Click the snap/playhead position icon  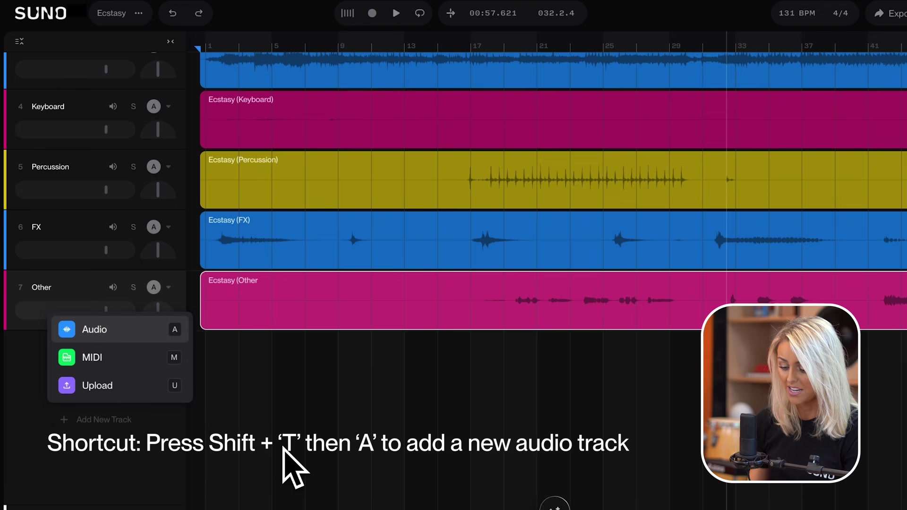coord(451,13)
